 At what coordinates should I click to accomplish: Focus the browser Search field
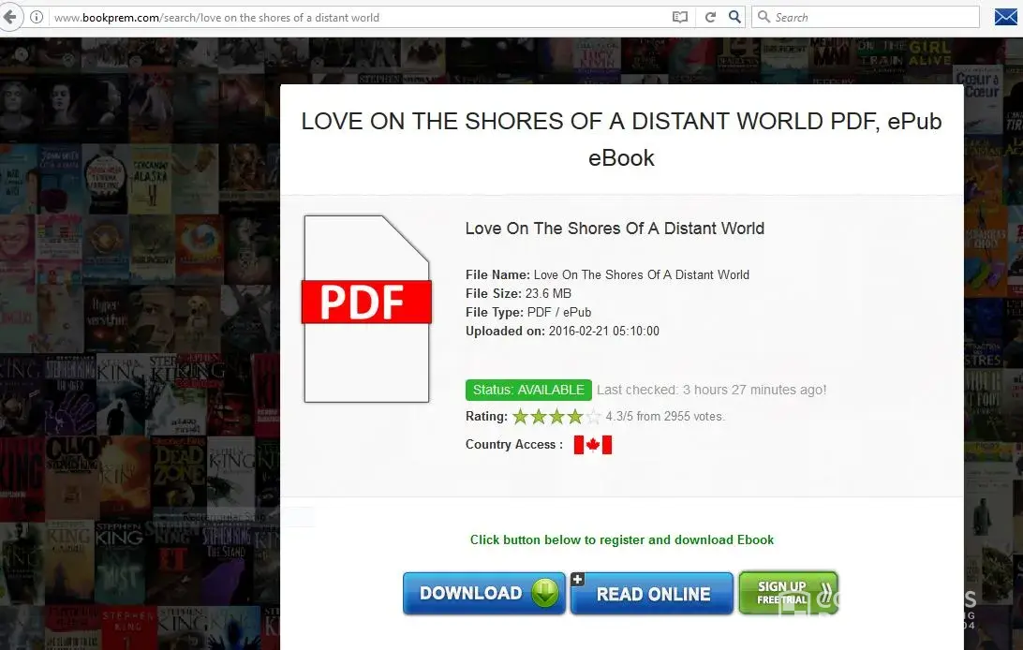point(866,17)
